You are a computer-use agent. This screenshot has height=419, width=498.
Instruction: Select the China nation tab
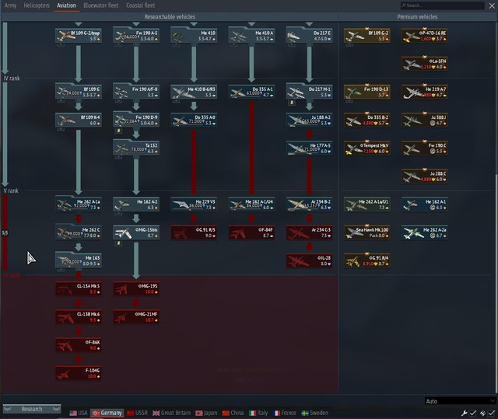pyautogui.click(x=233, y=413)
